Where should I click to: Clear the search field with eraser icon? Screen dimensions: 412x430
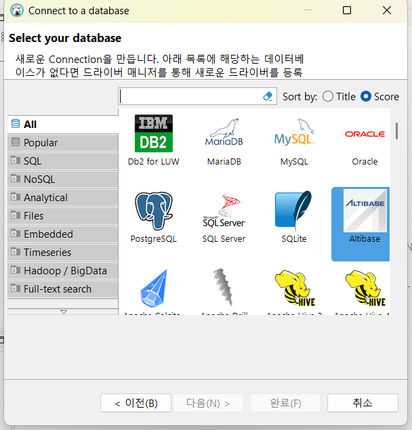(x=268, y=96)
